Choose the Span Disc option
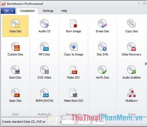 click(x=16, y=96)
